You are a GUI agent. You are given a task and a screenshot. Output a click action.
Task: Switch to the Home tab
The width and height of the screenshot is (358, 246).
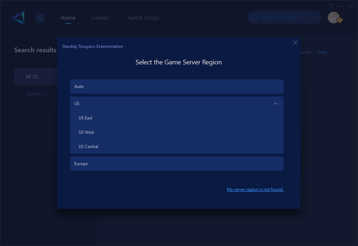pyautogui.click(x=68, y=18)
